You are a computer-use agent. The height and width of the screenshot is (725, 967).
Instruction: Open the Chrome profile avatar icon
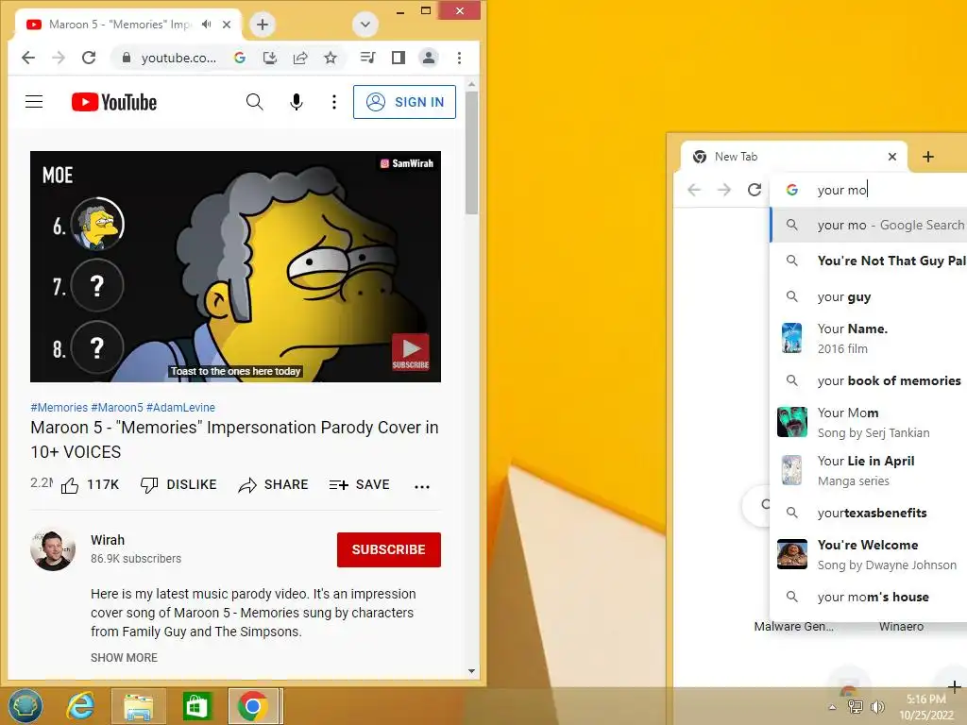[428, 58]
